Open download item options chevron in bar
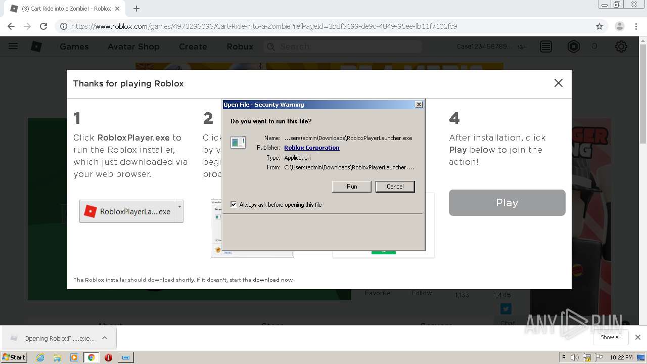Image resolution: width=647 pixels, height=364 pixels. pos(105,338)
